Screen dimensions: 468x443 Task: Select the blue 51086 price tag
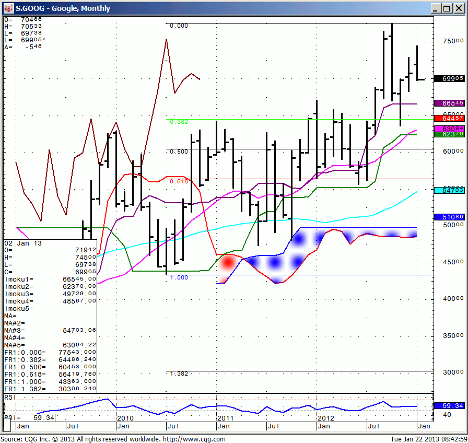pos(449,217)
